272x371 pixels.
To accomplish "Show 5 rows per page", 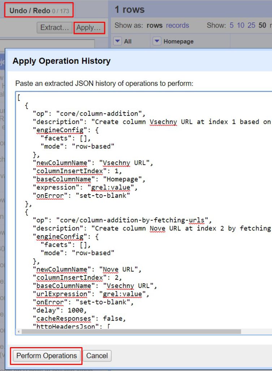I will tap(232, 25).
